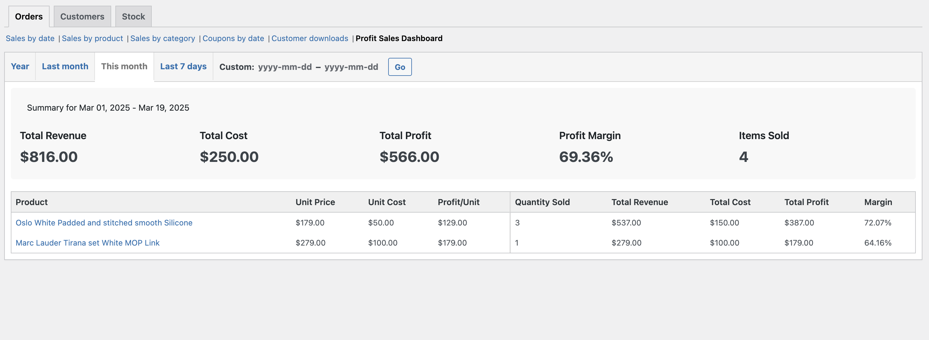The height and width of the screenshot is (340, 929).
Task: Open Oslo White Padded product link
Action: pos(104,223)
